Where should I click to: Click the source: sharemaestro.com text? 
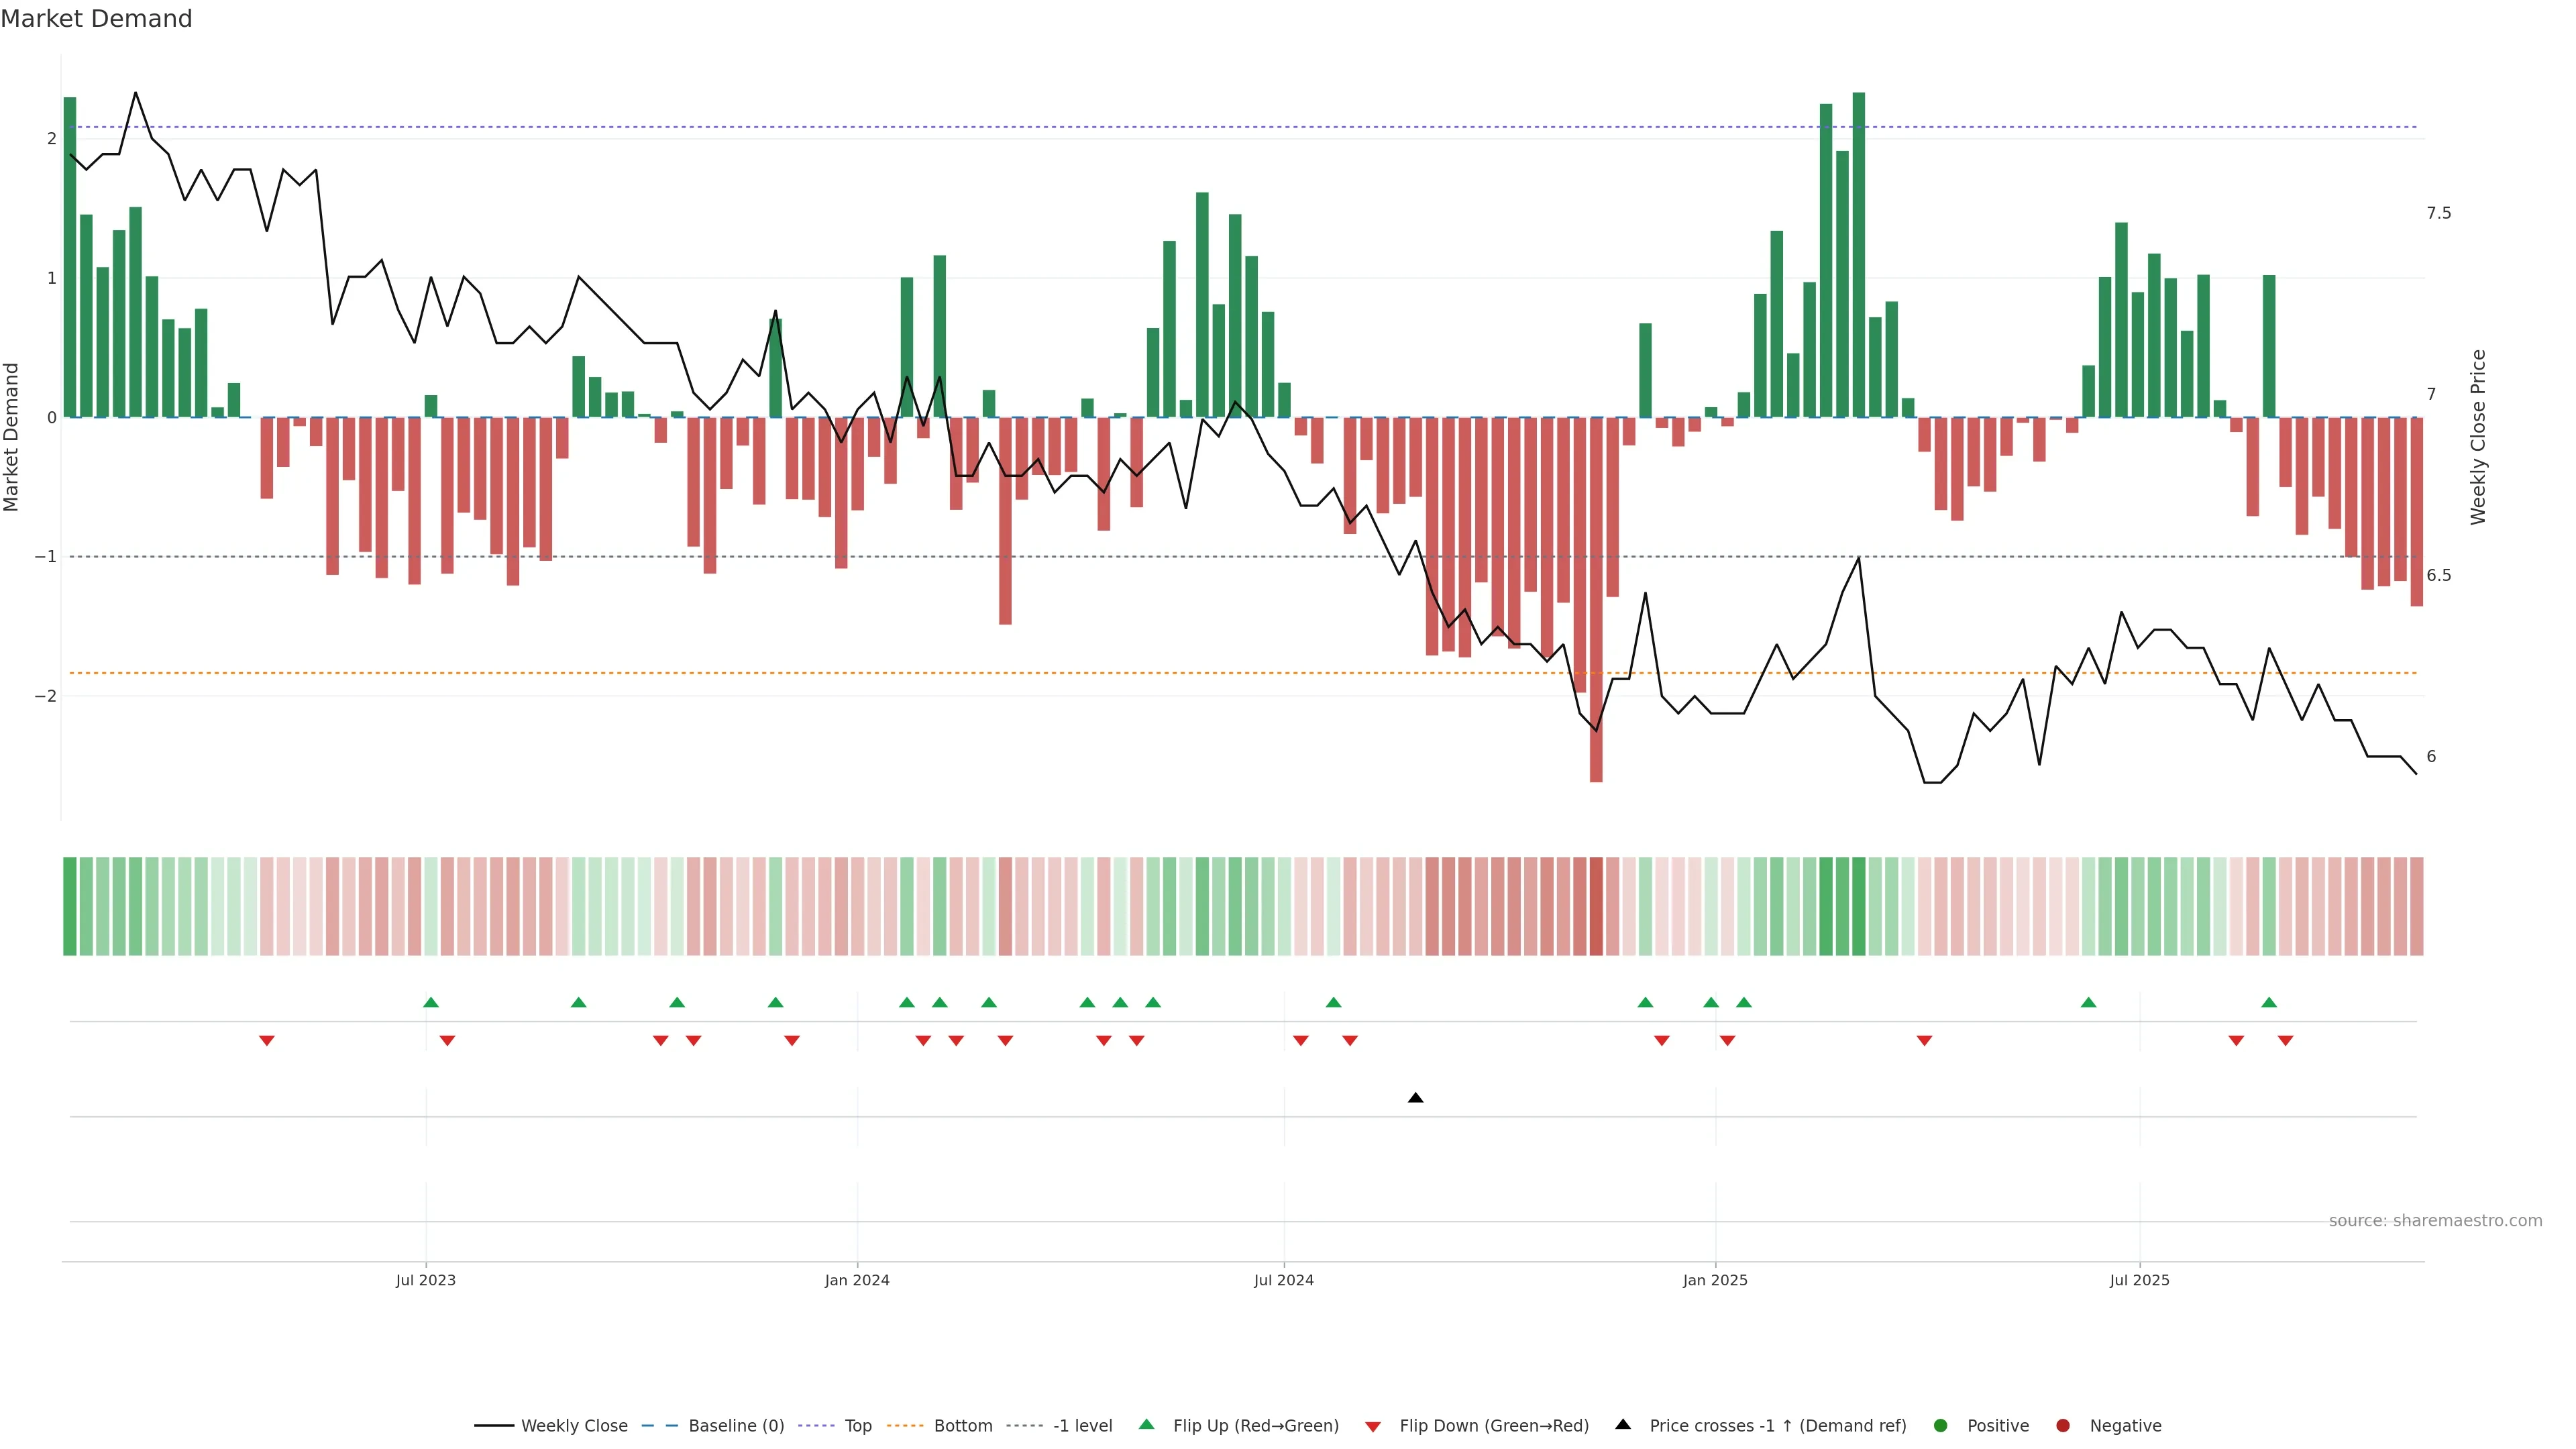2435,1220
